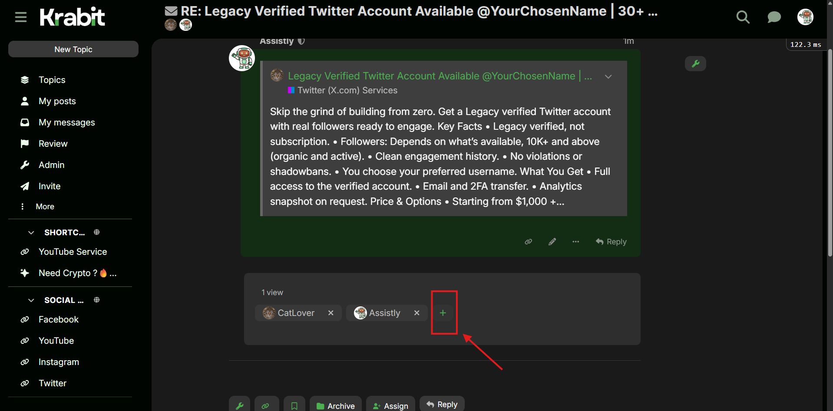Image resolution: width=833 pixels, height=411 pixels.
Task: Copy post link via chain icon
Action: pyautogui.click(x=529, y=242)
